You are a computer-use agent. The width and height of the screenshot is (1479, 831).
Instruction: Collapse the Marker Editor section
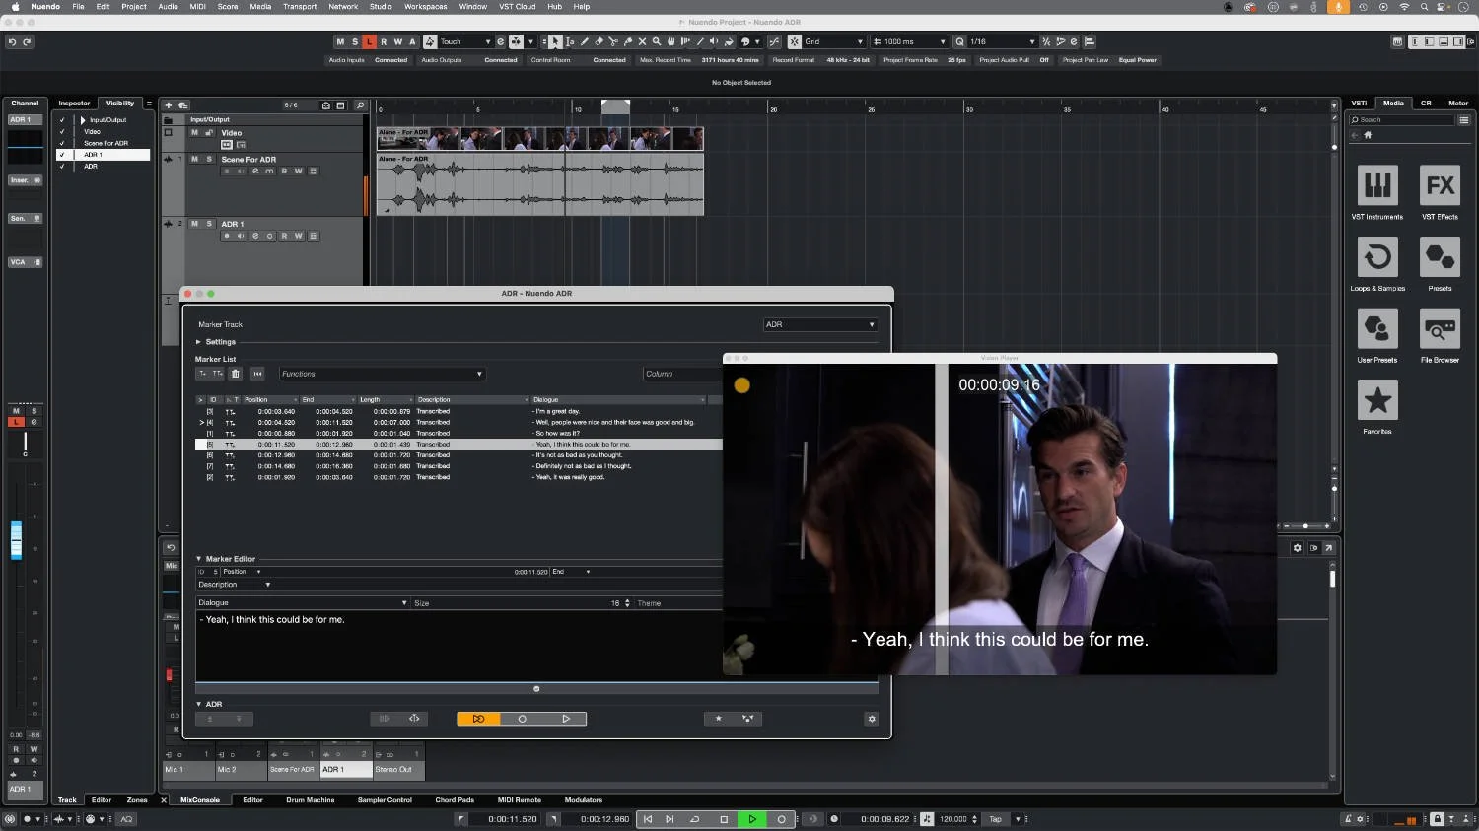198,559
